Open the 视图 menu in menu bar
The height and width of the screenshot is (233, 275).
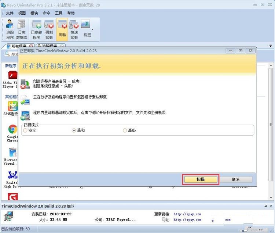coord(22,13)
